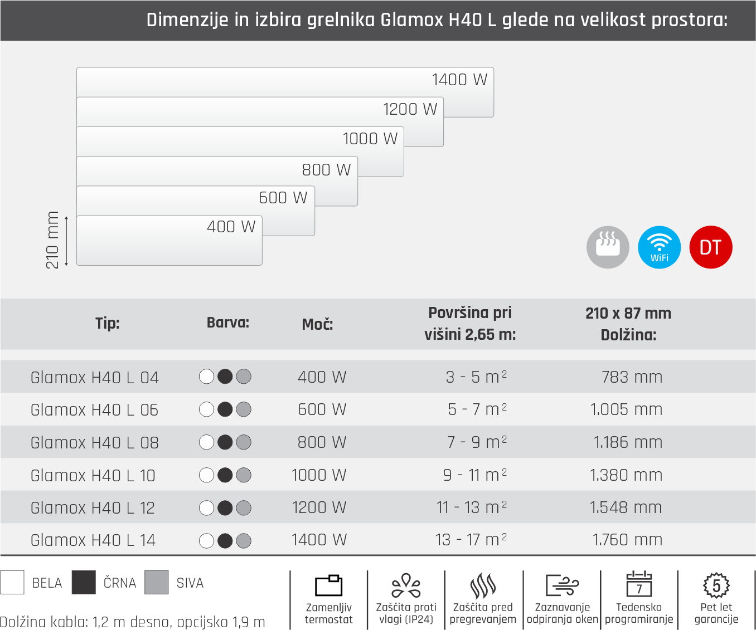Screen dimensions: 756x630
Task: Select the gray SIVA legend swatch
Action: [157, 583]
